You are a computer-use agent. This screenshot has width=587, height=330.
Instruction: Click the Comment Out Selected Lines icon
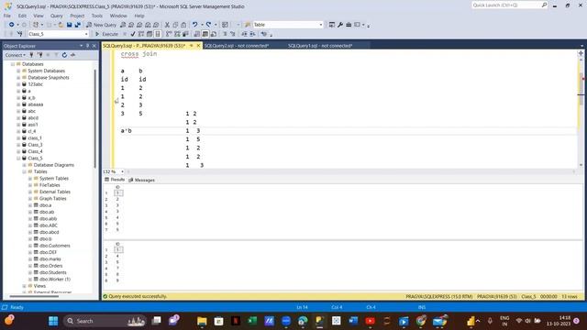[225, 34]
